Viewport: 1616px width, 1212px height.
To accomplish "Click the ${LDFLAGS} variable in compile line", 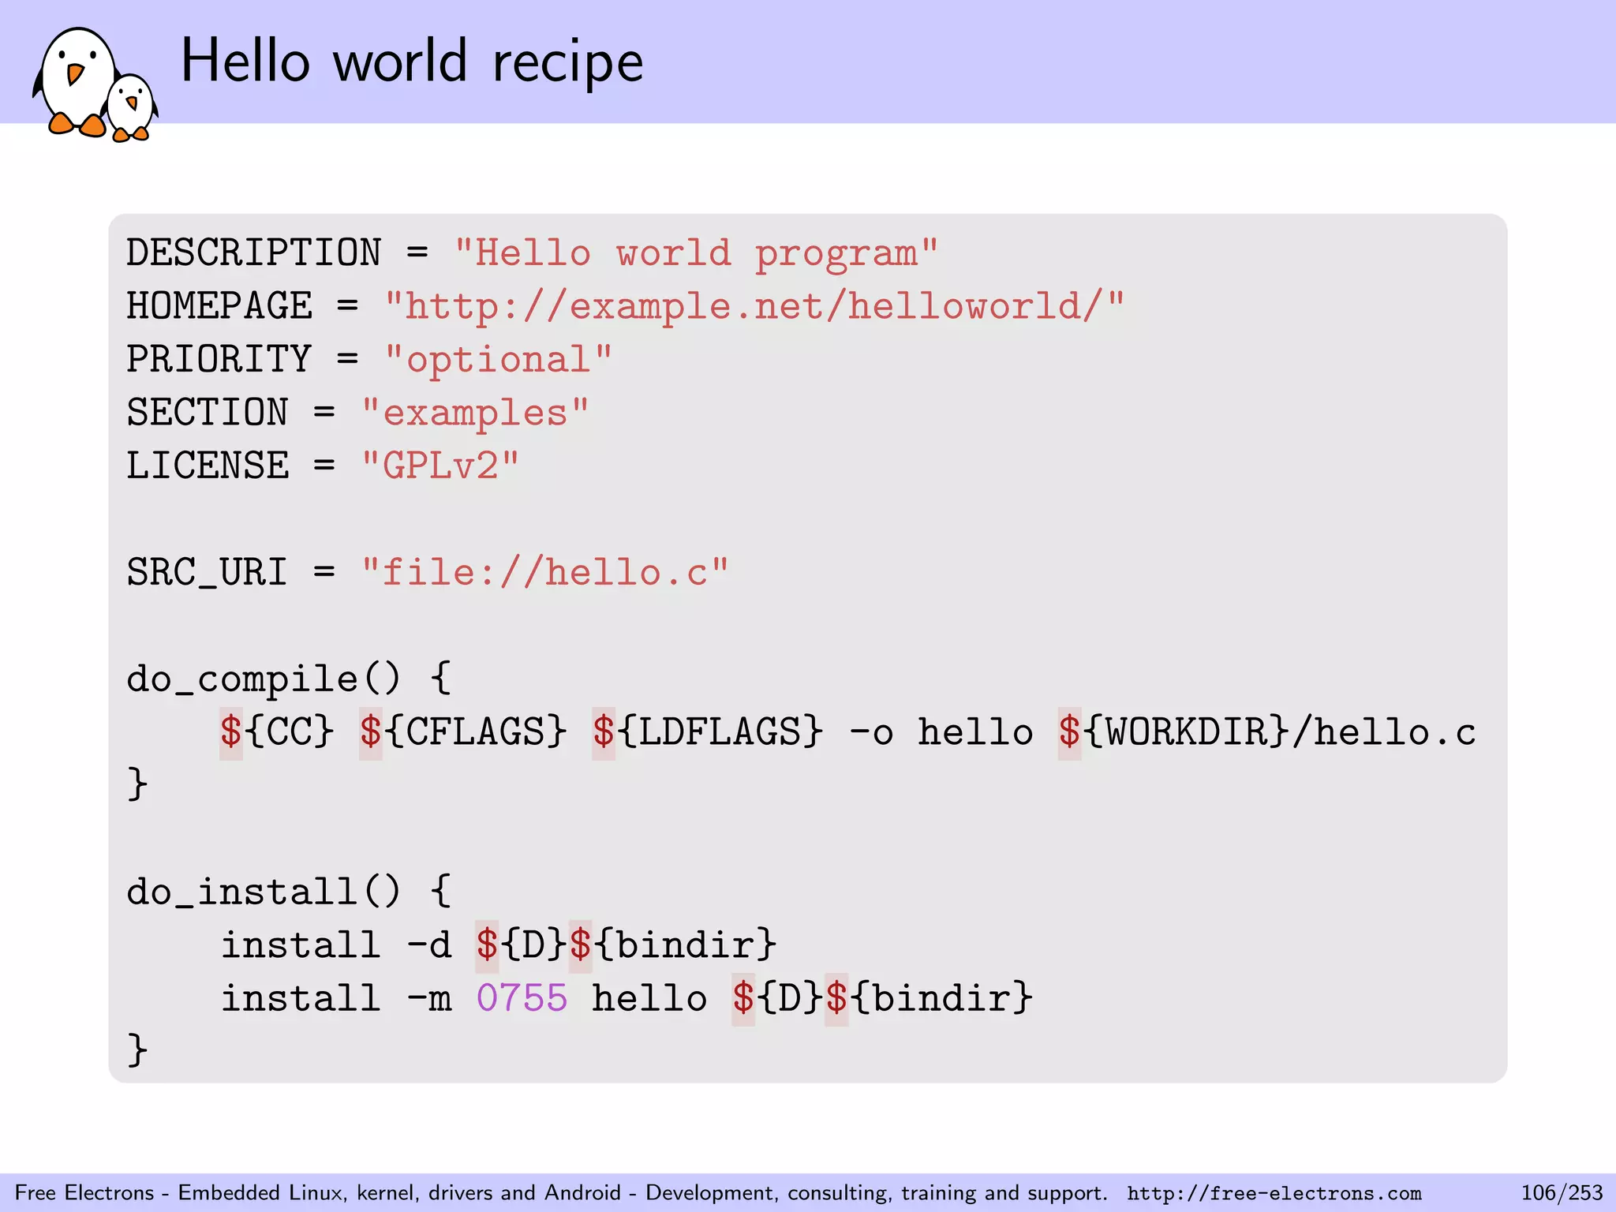I will click(708, 732).
